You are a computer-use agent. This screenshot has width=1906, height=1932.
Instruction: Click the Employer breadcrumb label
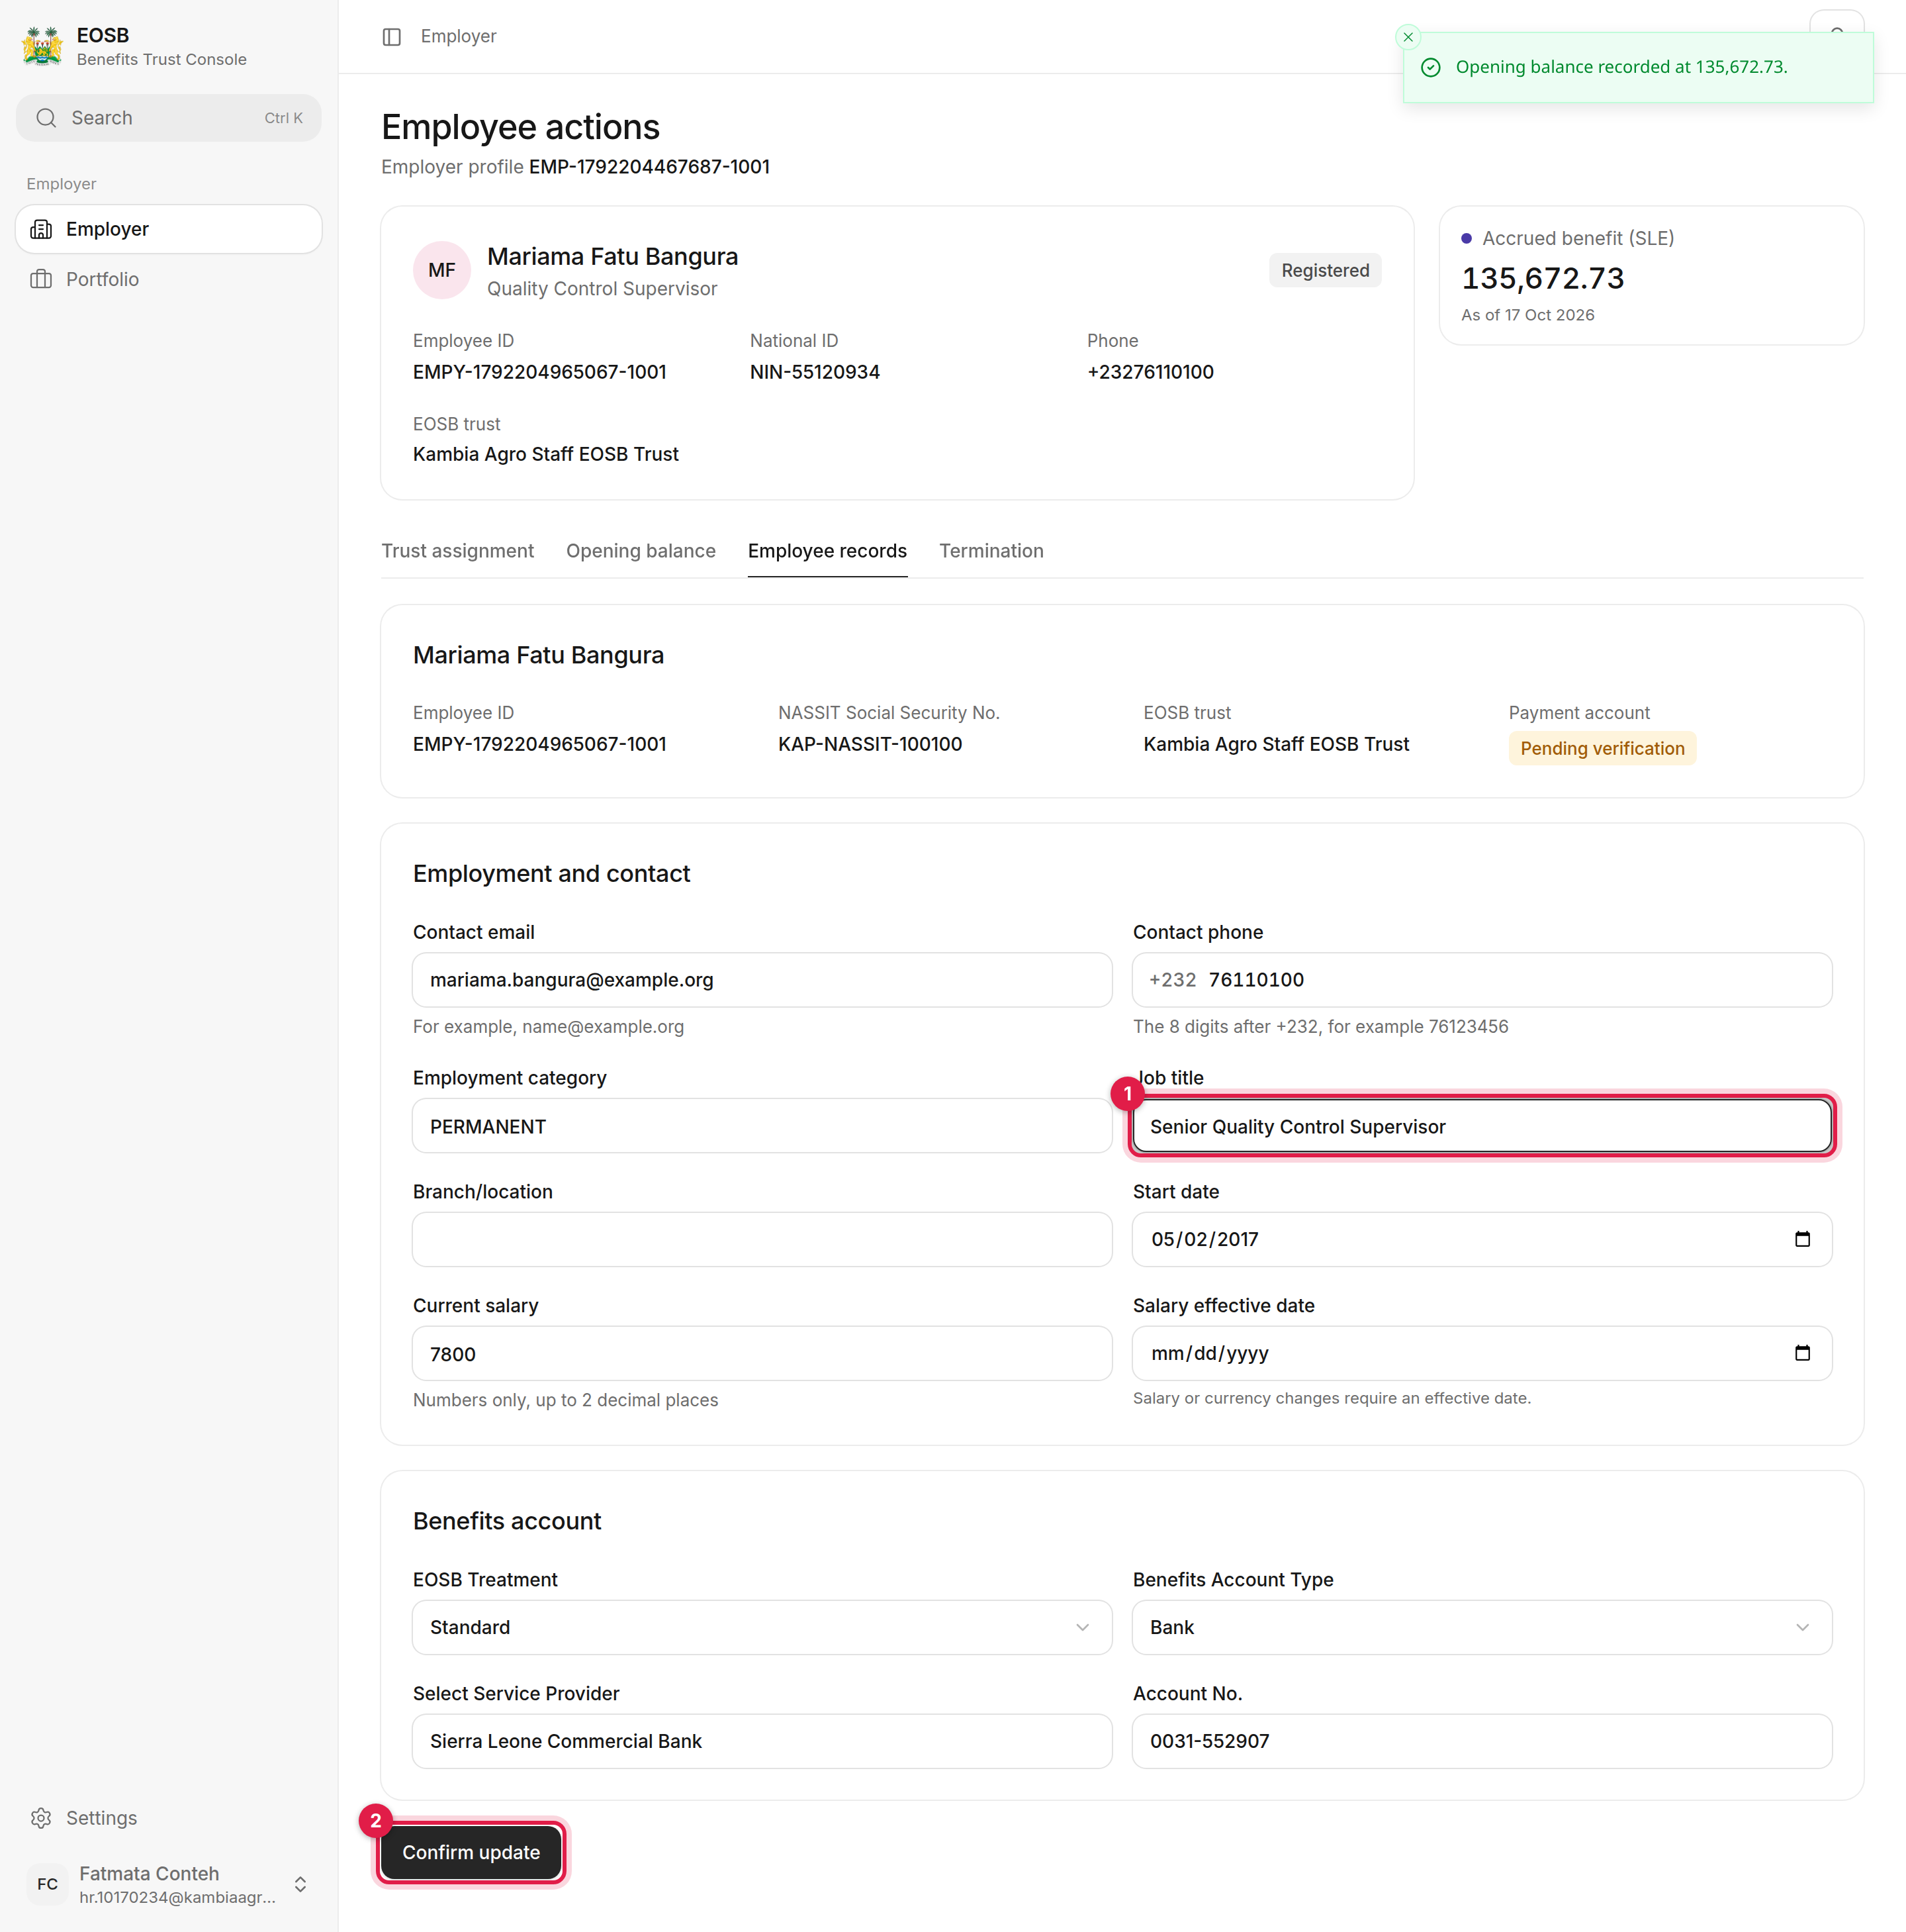458,36
